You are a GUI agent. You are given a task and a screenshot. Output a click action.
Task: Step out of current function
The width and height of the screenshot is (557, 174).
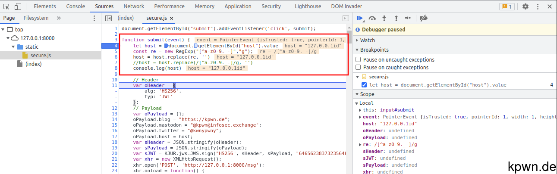[396, 18]
